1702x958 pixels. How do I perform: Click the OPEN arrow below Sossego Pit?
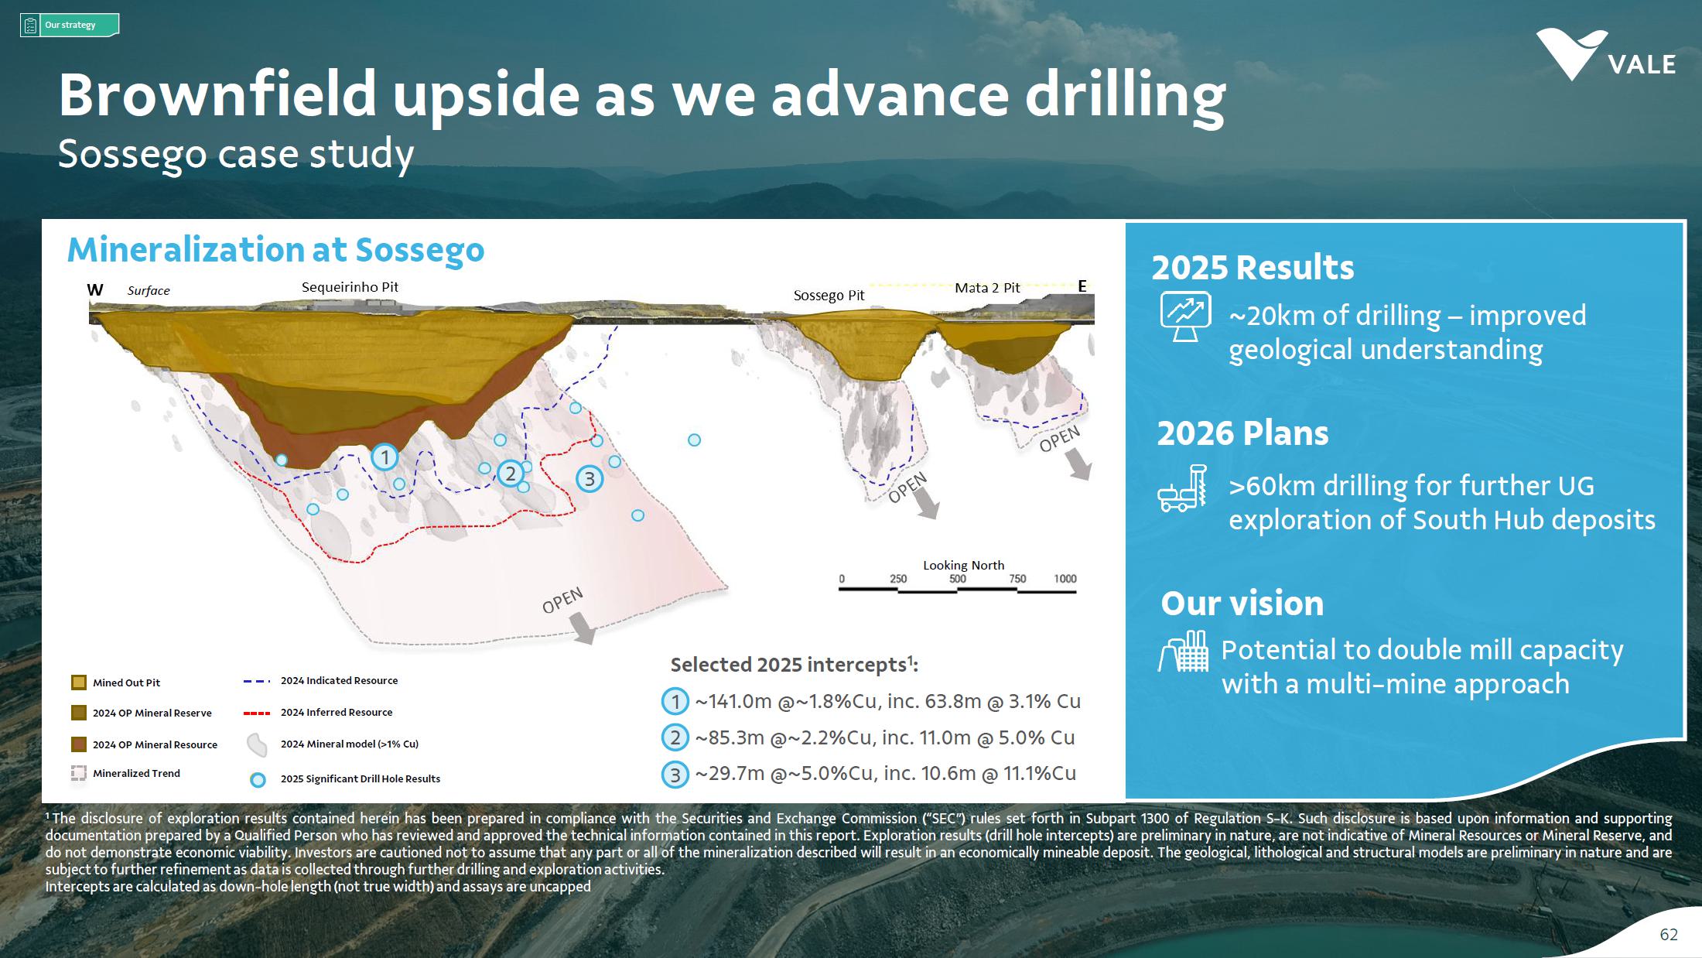pyautogui.click(x=925, y=505)
